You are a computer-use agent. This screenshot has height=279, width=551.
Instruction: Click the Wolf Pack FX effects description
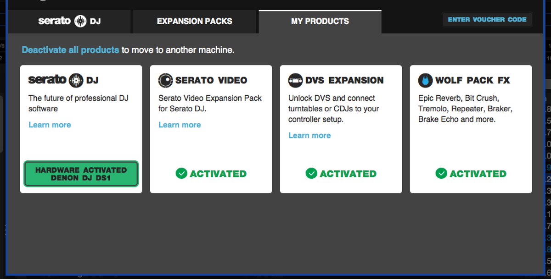(465, 109)
